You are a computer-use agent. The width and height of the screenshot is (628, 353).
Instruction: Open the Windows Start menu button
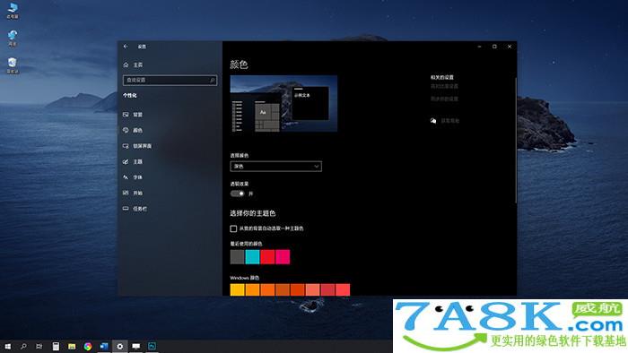pos(7,346)
